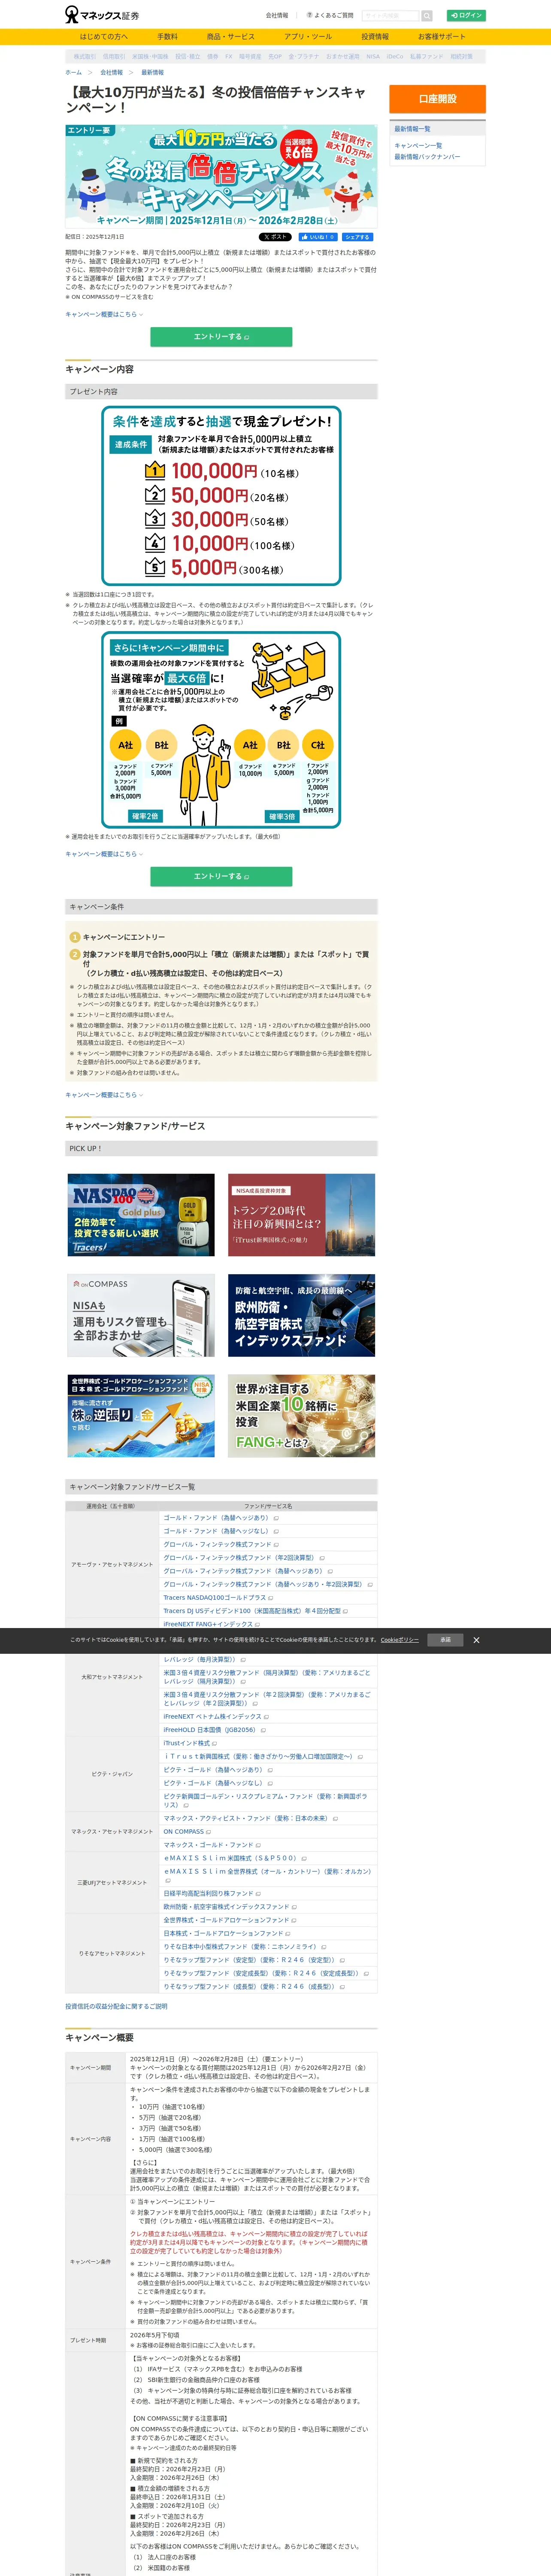The width and height of the screenshot is (551, 2576).
Task: Open the ON COMPASS NISA banner
Action: click(x=141, y=1315)
